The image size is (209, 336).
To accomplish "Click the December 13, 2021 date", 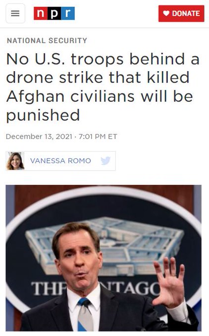I will pyautogui.click(x=39, y=136).
